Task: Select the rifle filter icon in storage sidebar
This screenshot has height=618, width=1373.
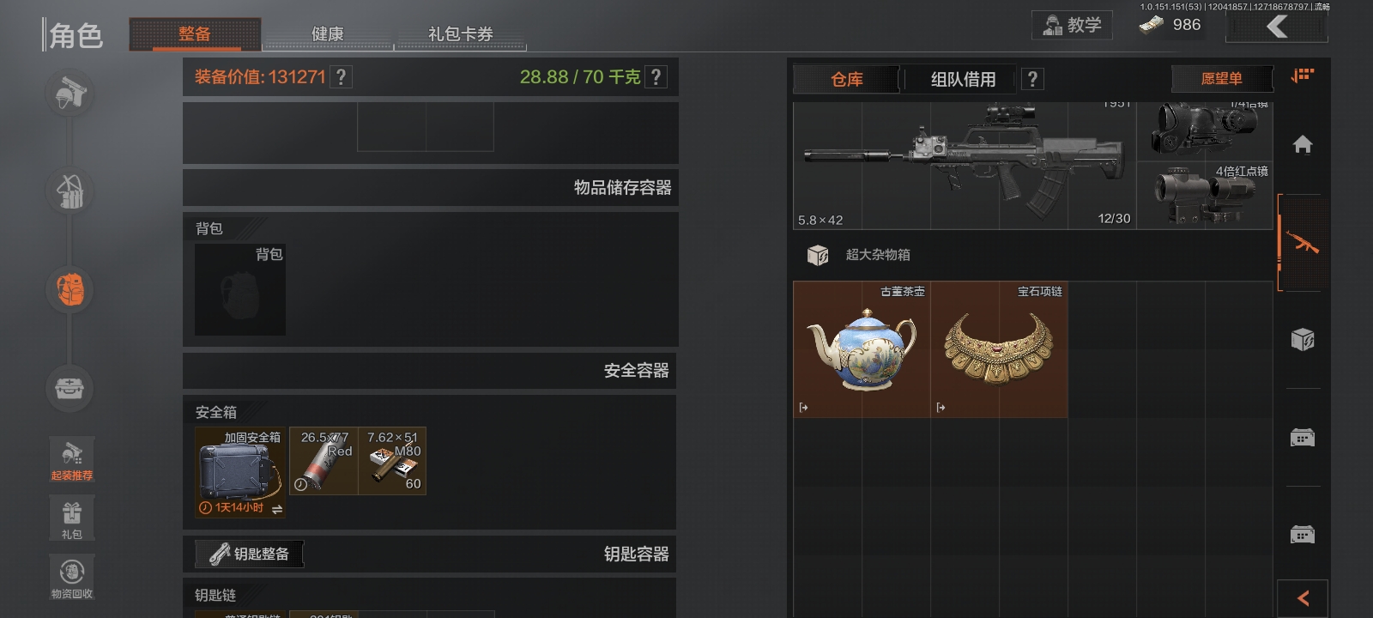Action: tap(1303, 243)
